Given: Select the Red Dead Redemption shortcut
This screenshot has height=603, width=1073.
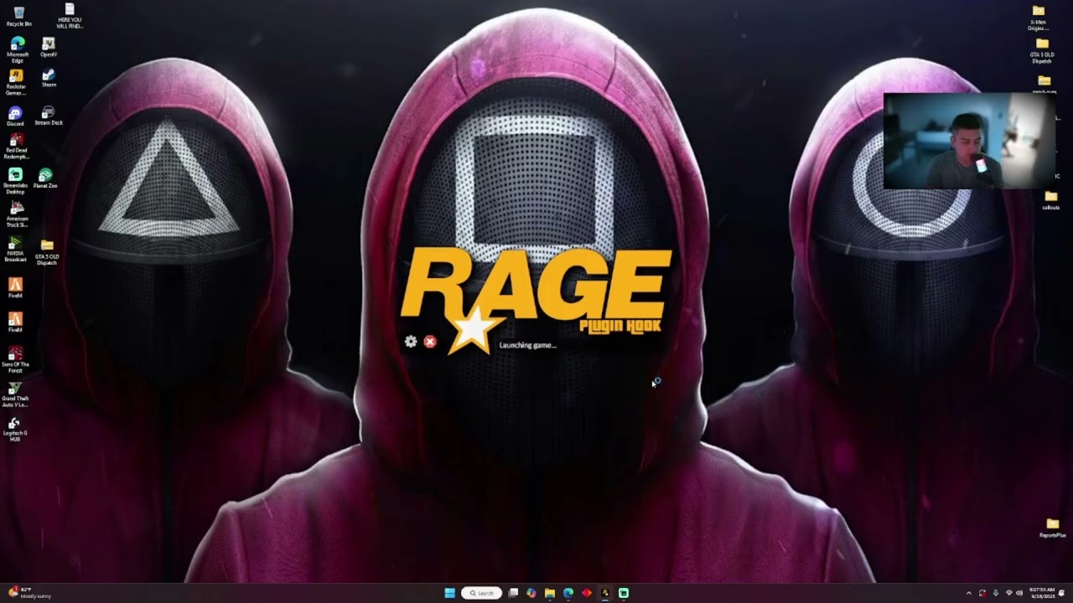Looking at the screenshot, I should tap(16, 147).
